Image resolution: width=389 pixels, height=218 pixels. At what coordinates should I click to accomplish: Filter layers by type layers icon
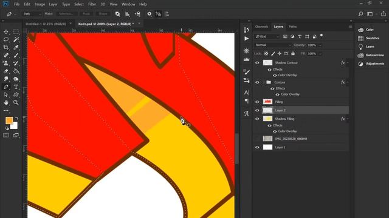(x=300, y=36)
